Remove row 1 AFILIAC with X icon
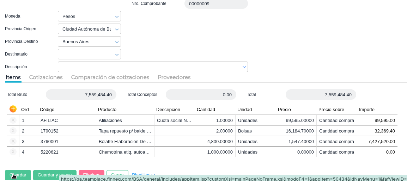The height and width of the screenshot is (181, 407). (x=13, y=120)
